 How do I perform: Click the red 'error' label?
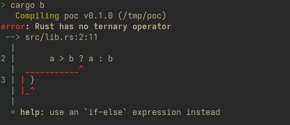[x=13, y=27]
